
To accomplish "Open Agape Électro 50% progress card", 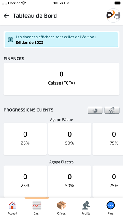I will [x=70, y=181].
